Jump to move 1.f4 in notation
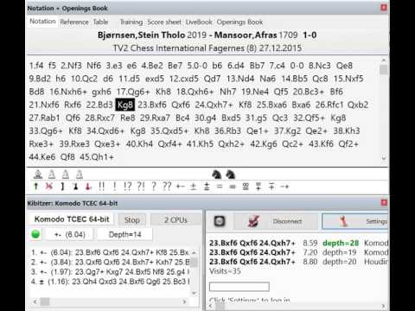The width and height of the screenshot is (415, 311). pos(36,66)
